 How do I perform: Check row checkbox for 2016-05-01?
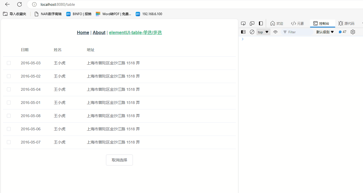pos(9,103)
